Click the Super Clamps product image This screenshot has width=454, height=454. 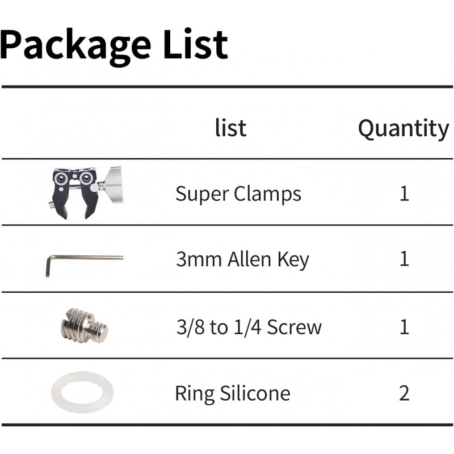pos(87,192)
